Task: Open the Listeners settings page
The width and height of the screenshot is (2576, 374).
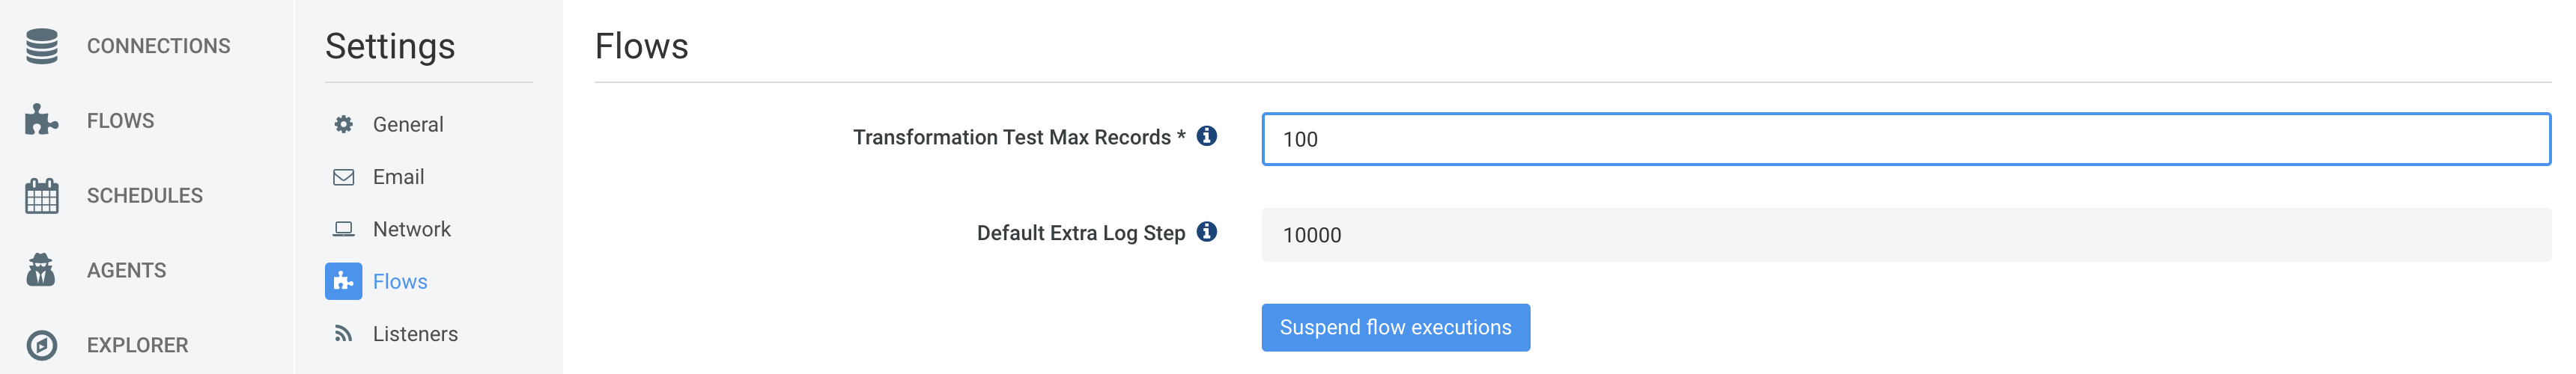Action: coord(415,334)
